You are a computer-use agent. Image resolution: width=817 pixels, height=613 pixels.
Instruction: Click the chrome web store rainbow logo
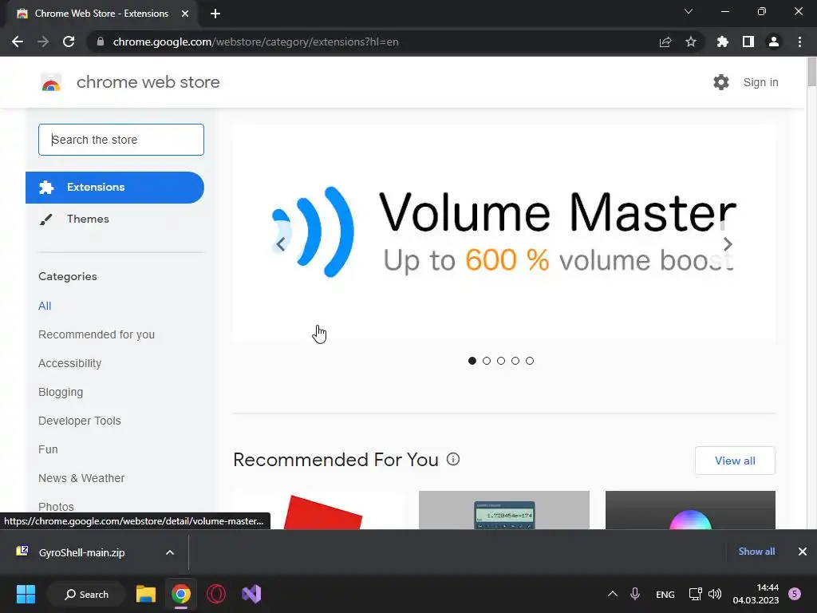click(51, 82)
